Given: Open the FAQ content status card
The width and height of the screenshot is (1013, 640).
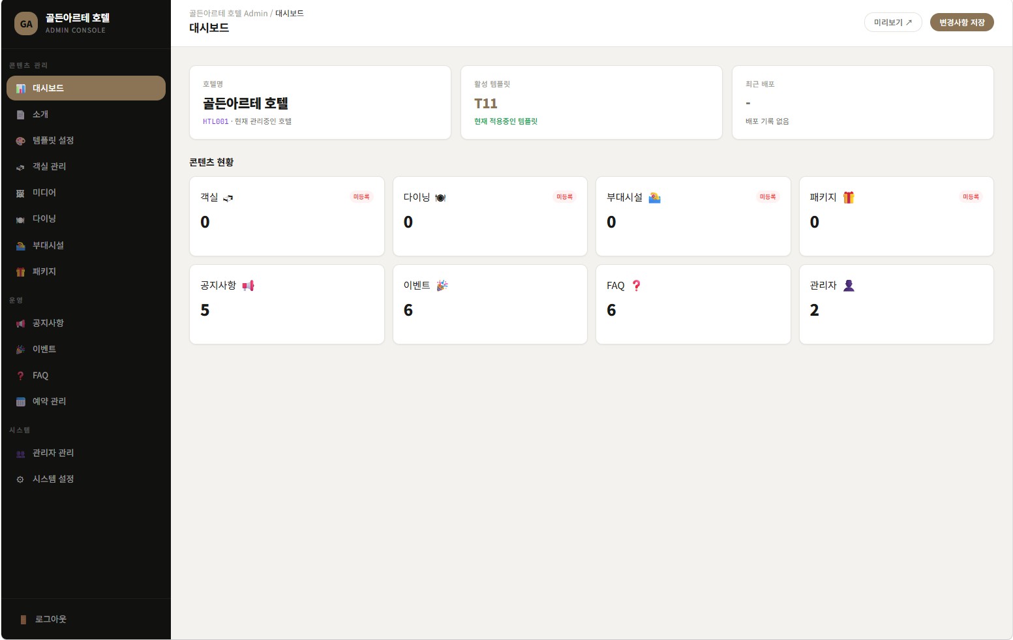Looking at the screenshot, I should (693, 305).
